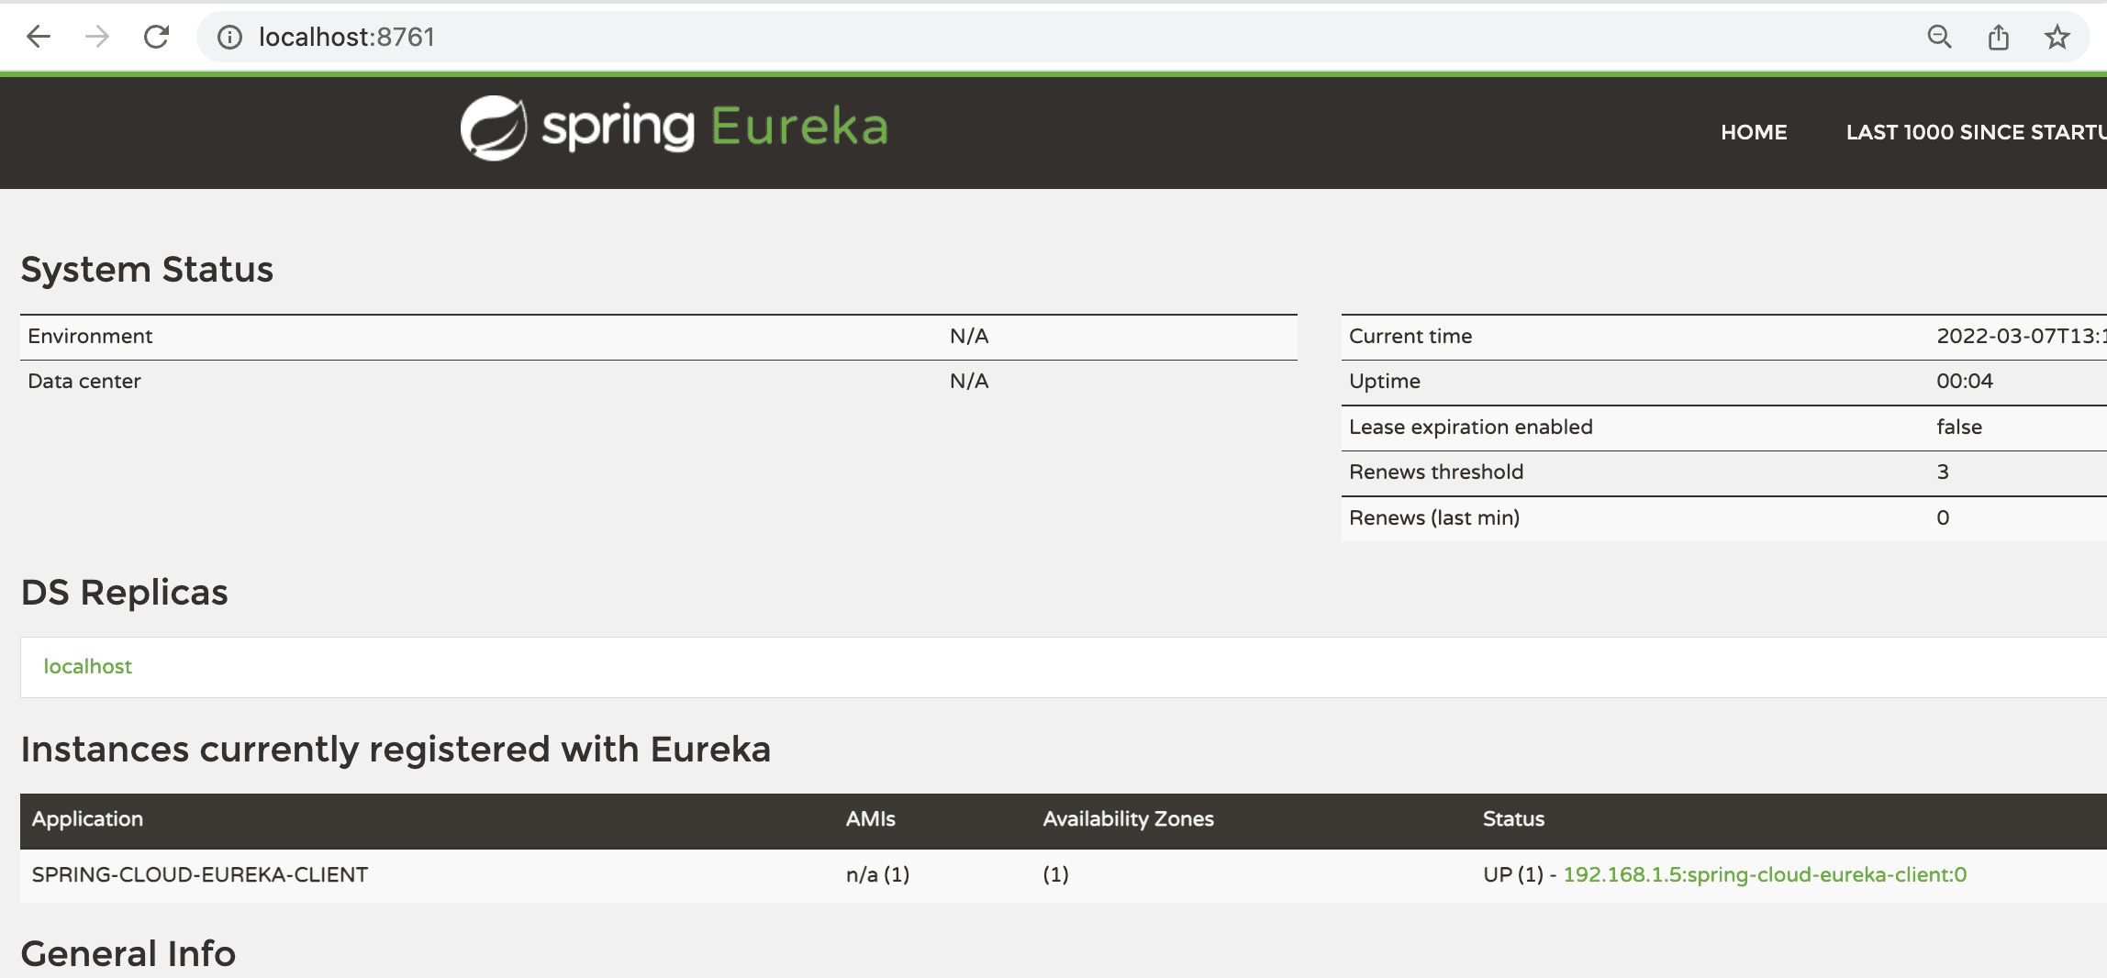The height and width of the screenshot is (978, 2107).
Task: Click the System Status heading
Action: tap(147, 270)
